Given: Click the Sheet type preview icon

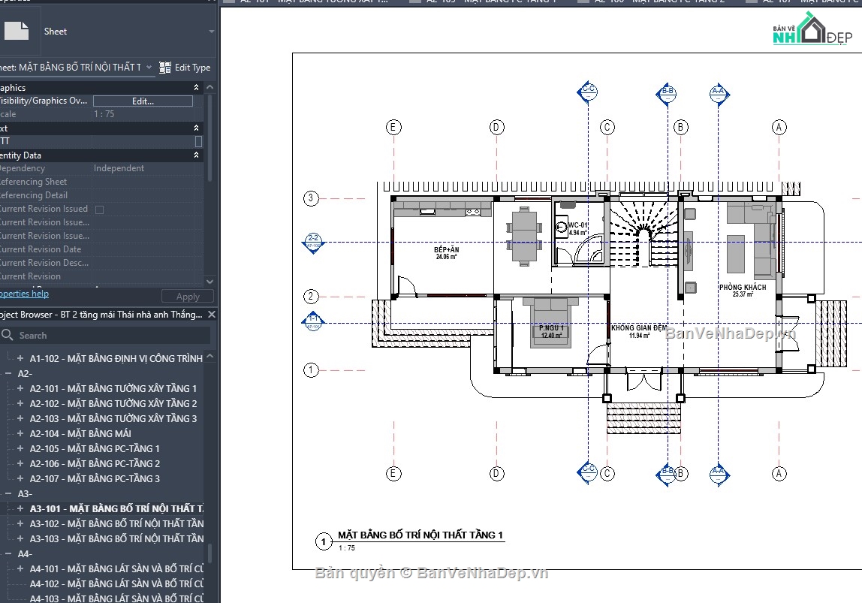Looking at the screenshot, I should [16, 31].
